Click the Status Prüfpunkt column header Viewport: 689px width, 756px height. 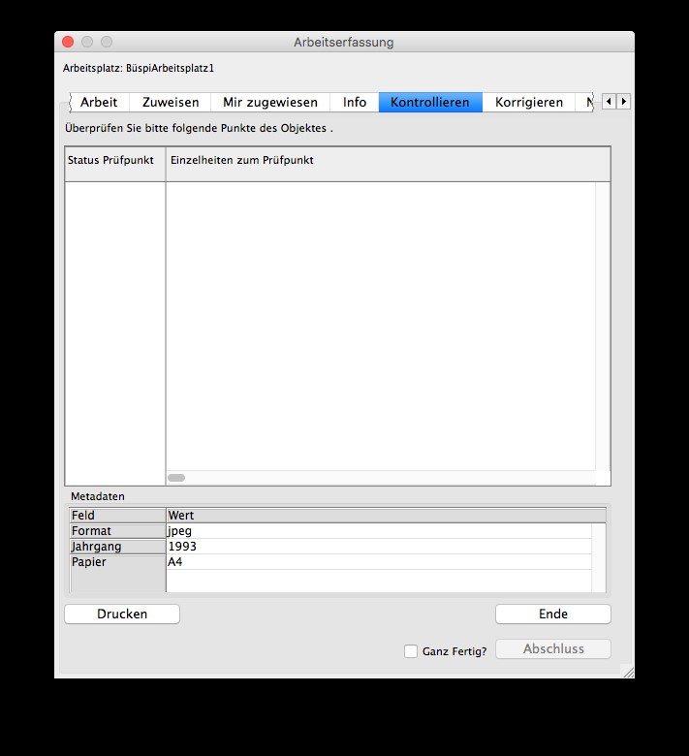click(x=114, y=161)
